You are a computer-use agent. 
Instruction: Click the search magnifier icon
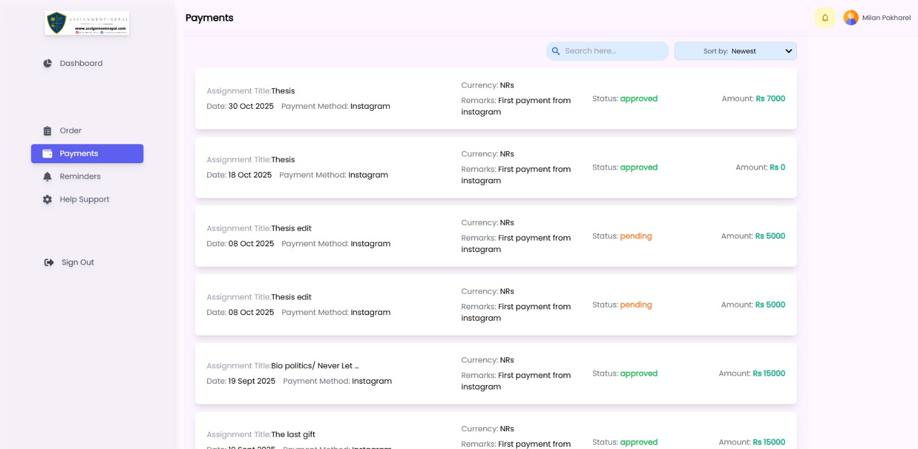pos(556,51)
